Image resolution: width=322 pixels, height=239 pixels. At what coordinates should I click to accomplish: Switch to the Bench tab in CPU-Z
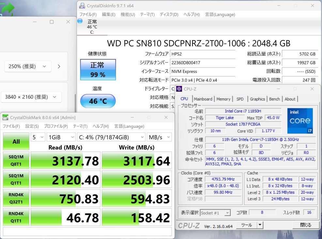(274, 99)
